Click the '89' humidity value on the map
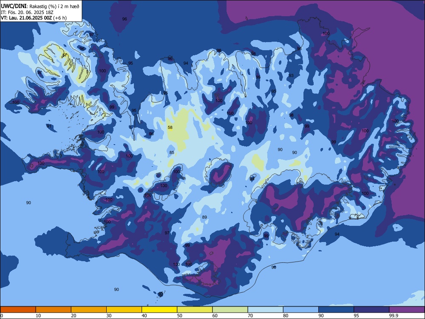 [x=205, y=217]
